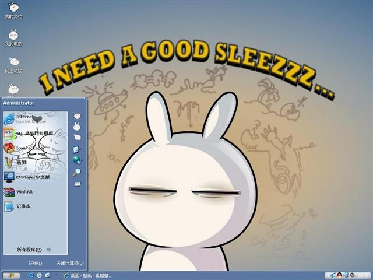Click the magnifier search icon in start menu
This screenshot has height=280, width=373.
[x=76, y=173]
